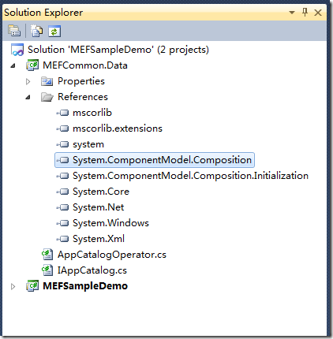This screenshot has height=339, width=333.
Task: Click the Properties toolbar icon
Action: (x=14, y=31)
